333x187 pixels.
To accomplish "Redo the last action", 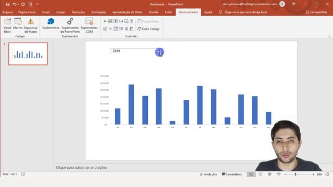I will (23, 4).
